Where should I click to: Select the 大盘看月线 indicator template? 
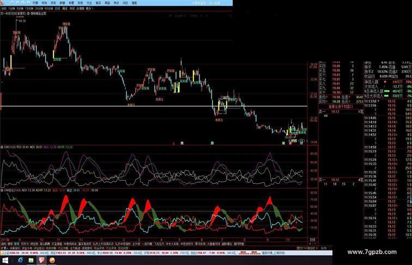214,244
